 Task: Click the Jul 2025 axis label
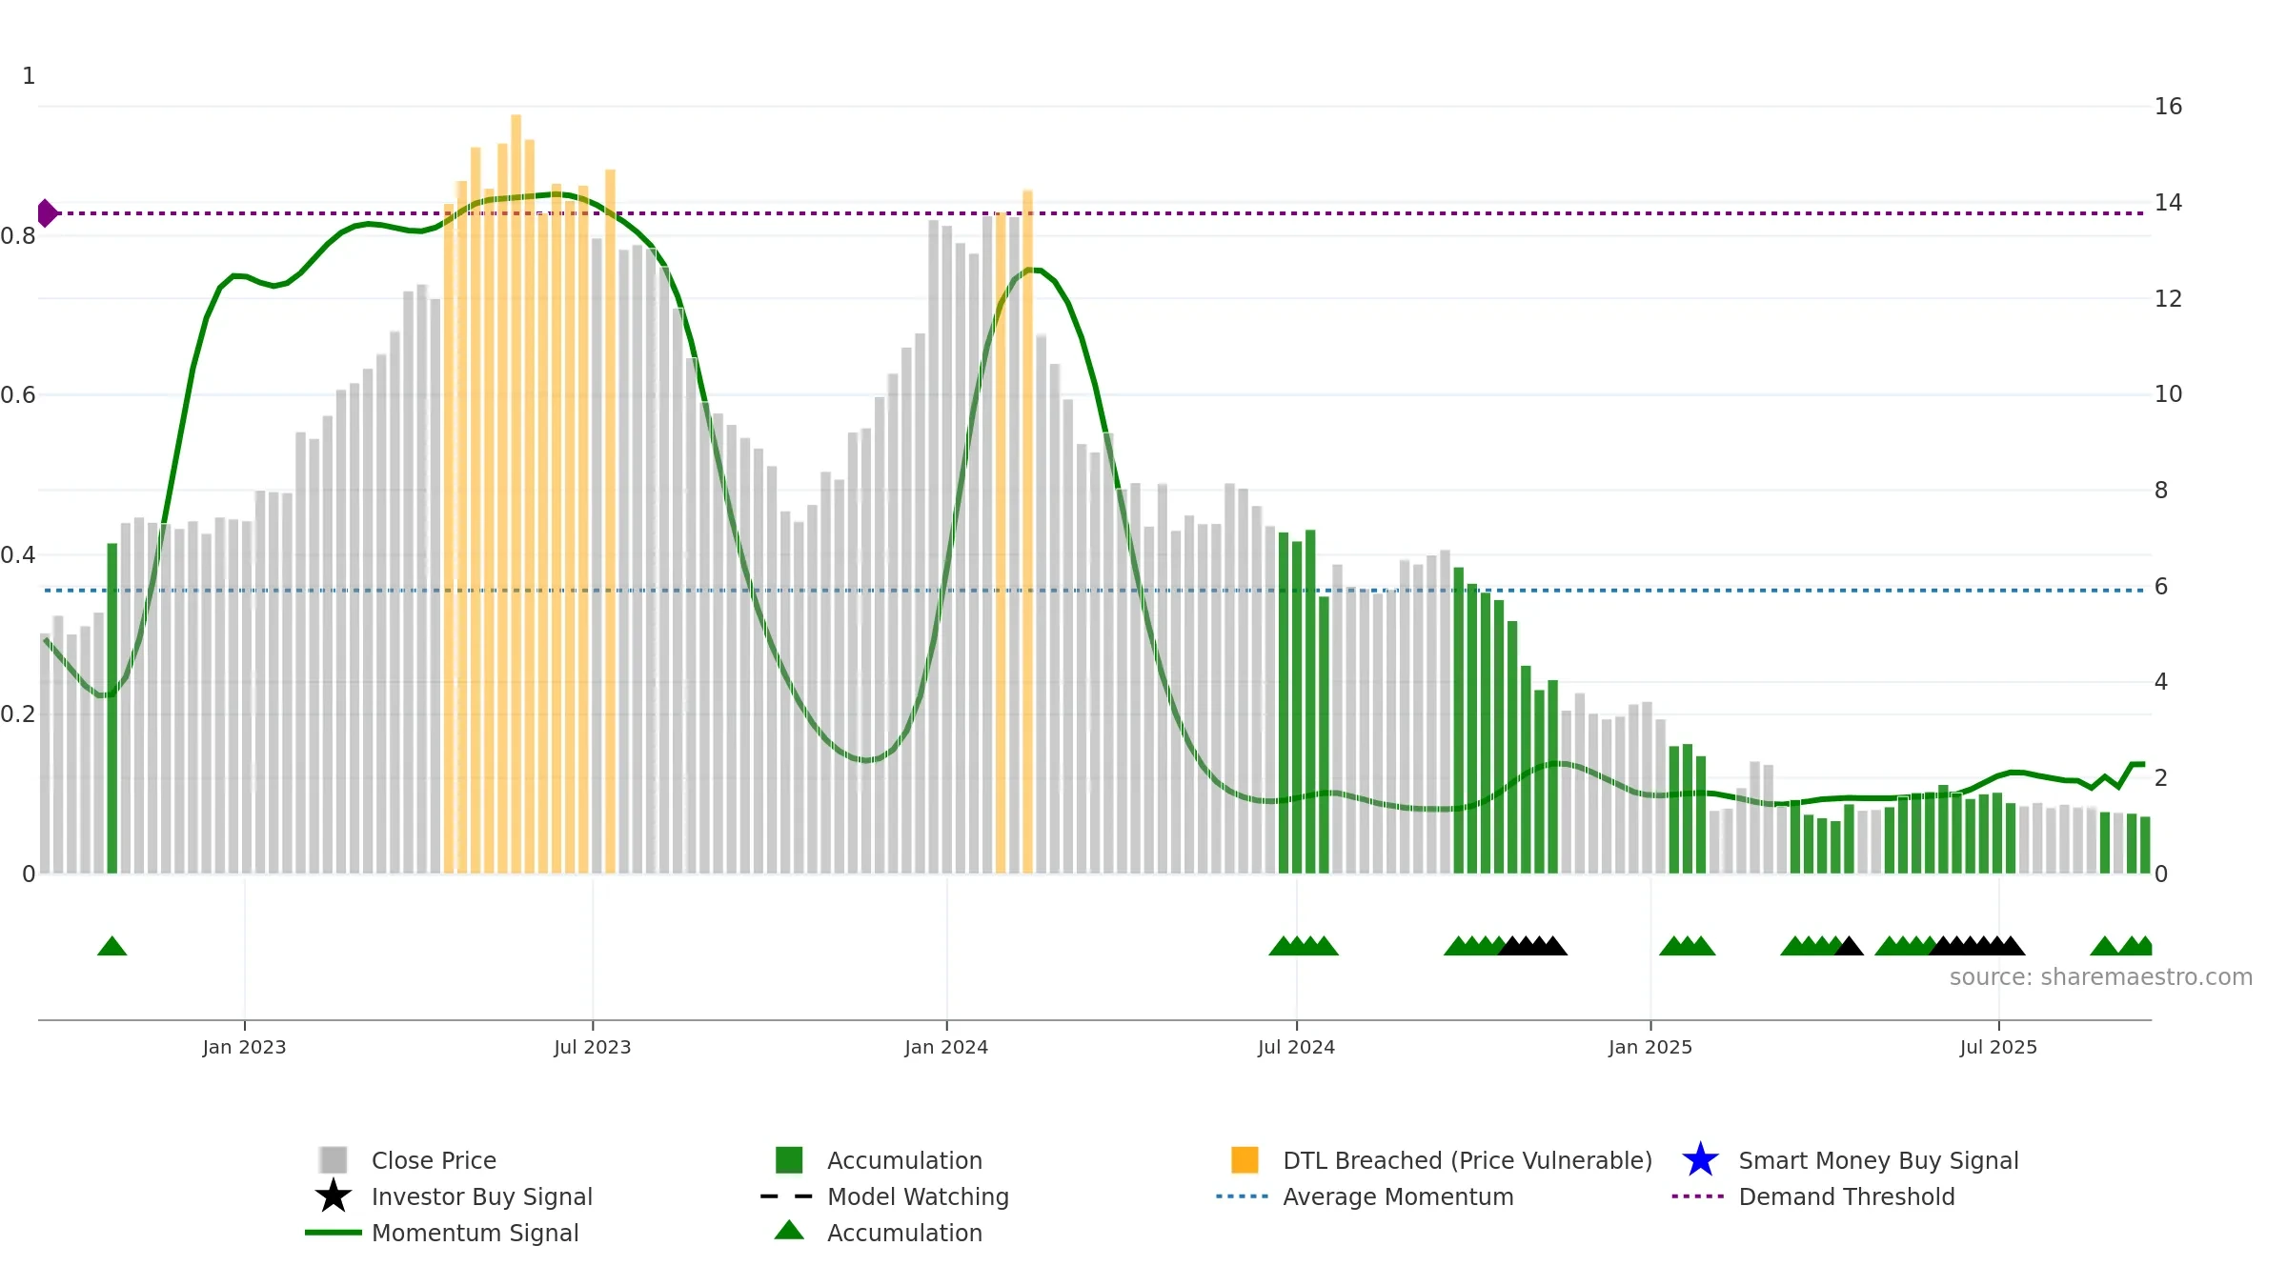[x=1998, y=1048]
